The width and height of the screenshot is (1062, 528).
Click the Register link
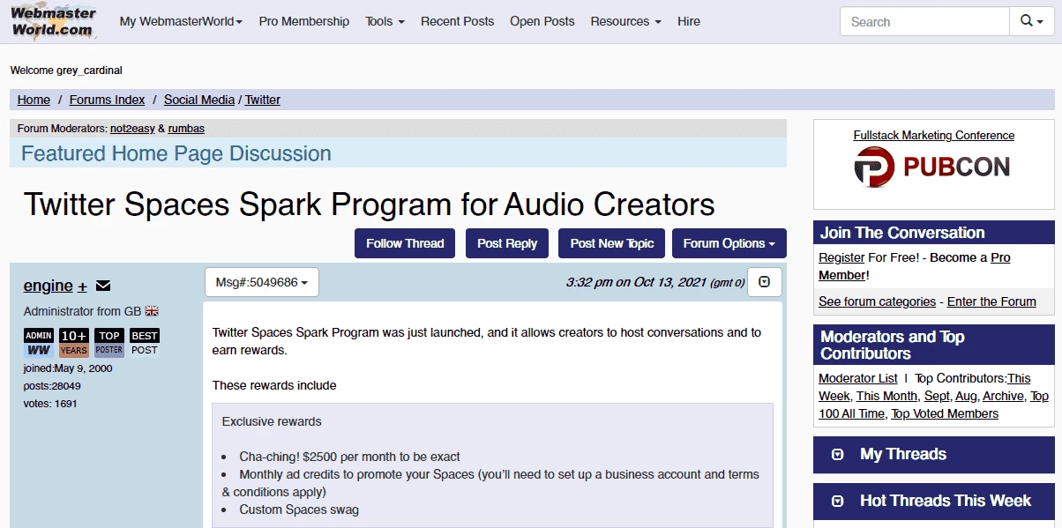point(841,257)
